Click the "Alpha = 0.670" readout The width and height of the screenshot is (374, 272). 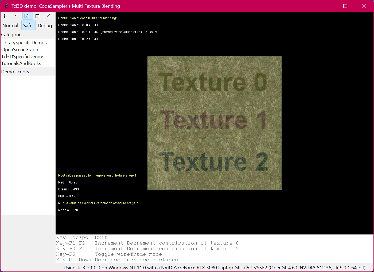point(68,210)
